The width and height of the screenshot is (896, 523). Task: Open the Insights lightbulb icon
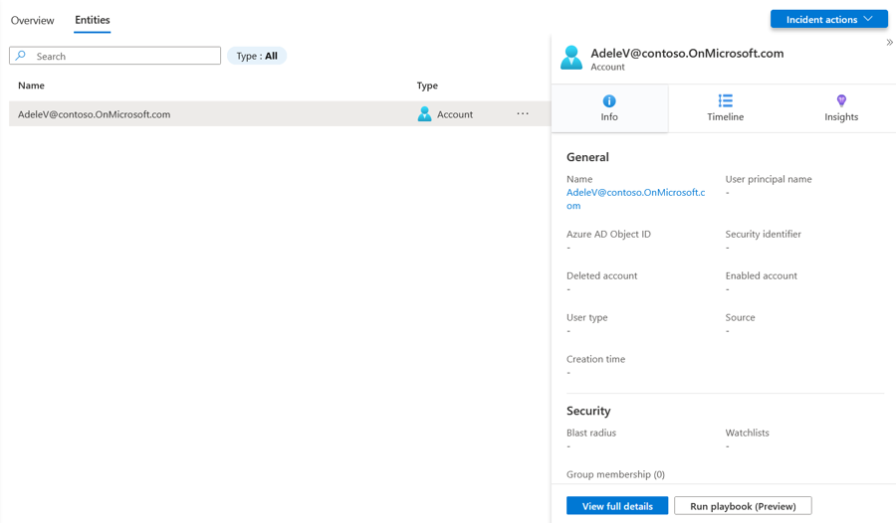841,100
